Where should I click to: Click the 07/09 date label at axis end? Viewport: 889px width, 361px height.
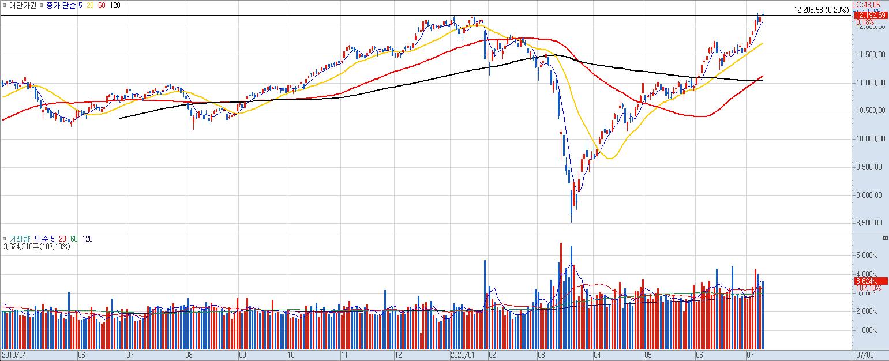click(864, 355)
